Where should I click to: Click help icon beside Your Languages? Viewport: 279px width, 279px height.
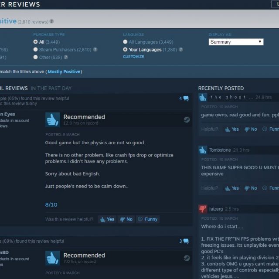[x=181, y=49]
